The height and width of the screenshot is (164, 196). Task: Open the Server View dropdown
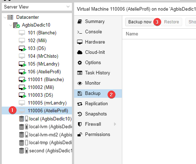click(x=37, y=7)
